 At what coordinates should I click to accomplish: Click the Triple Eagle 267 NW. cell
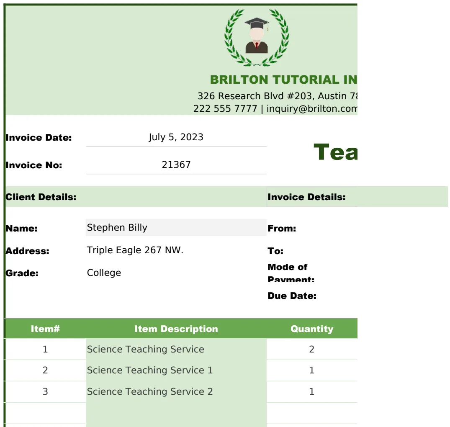(x=176, y=250)
